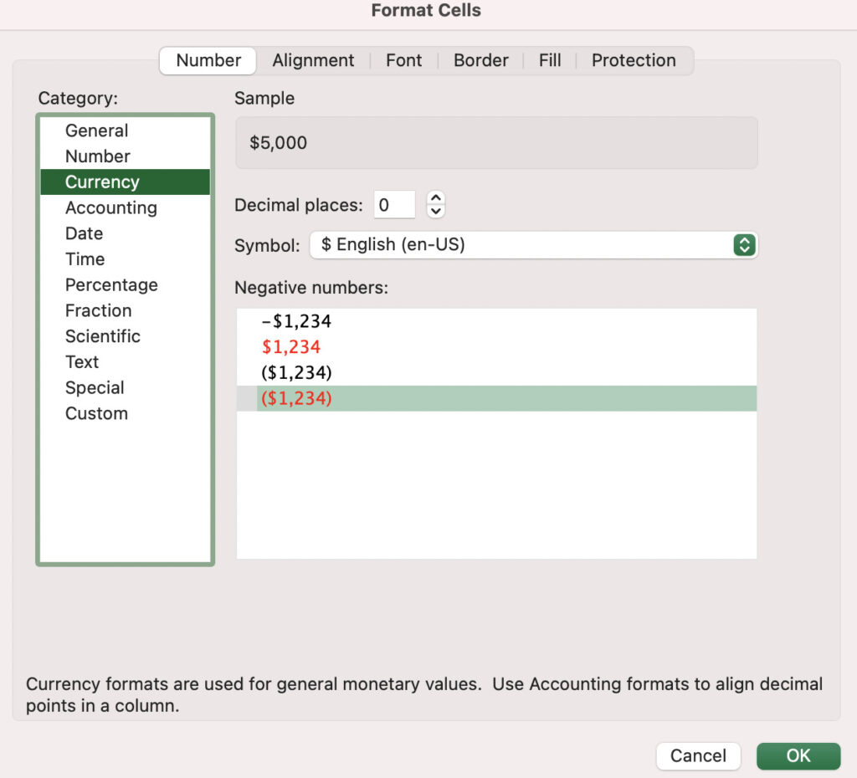Open the Symbol dropdown chevron icon

tap(744, 245)
